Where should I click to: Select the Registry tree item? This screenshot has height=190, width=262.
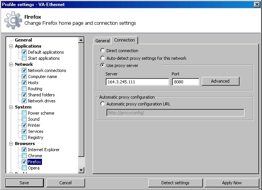[x=35, y=137]
